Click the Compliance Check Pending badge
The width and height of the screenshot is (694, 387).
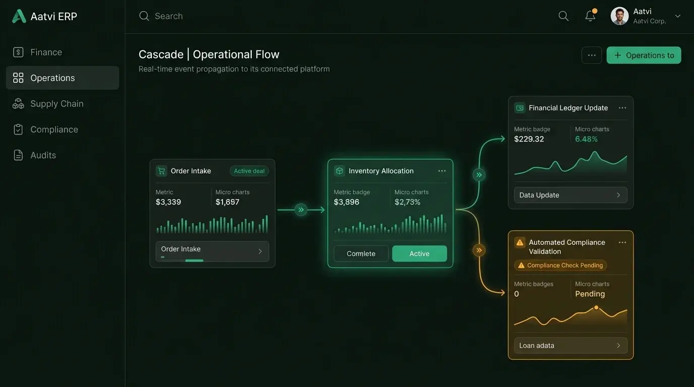[560, 266]
